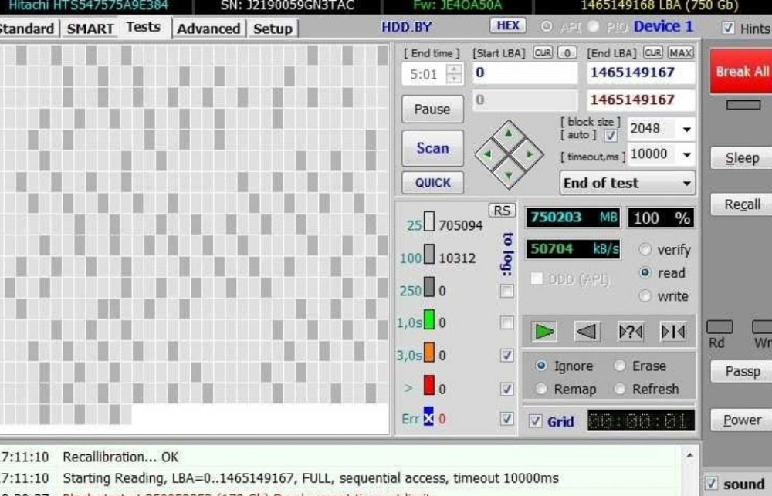Click the Start LBA input field
Image resolution: width=772 pixels, height=496 pixels.
coord(525,73)
